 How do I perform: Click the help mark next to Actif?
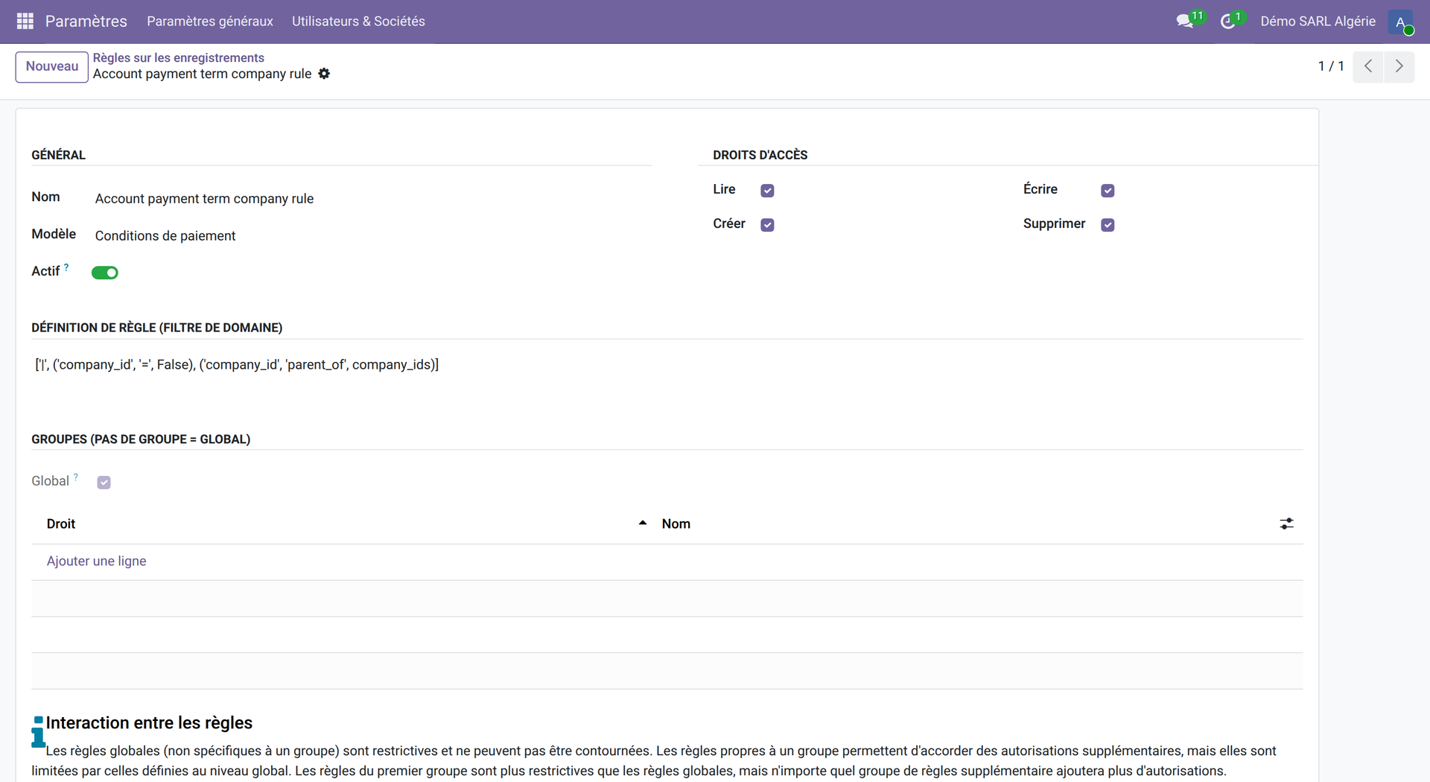(66, 266)
